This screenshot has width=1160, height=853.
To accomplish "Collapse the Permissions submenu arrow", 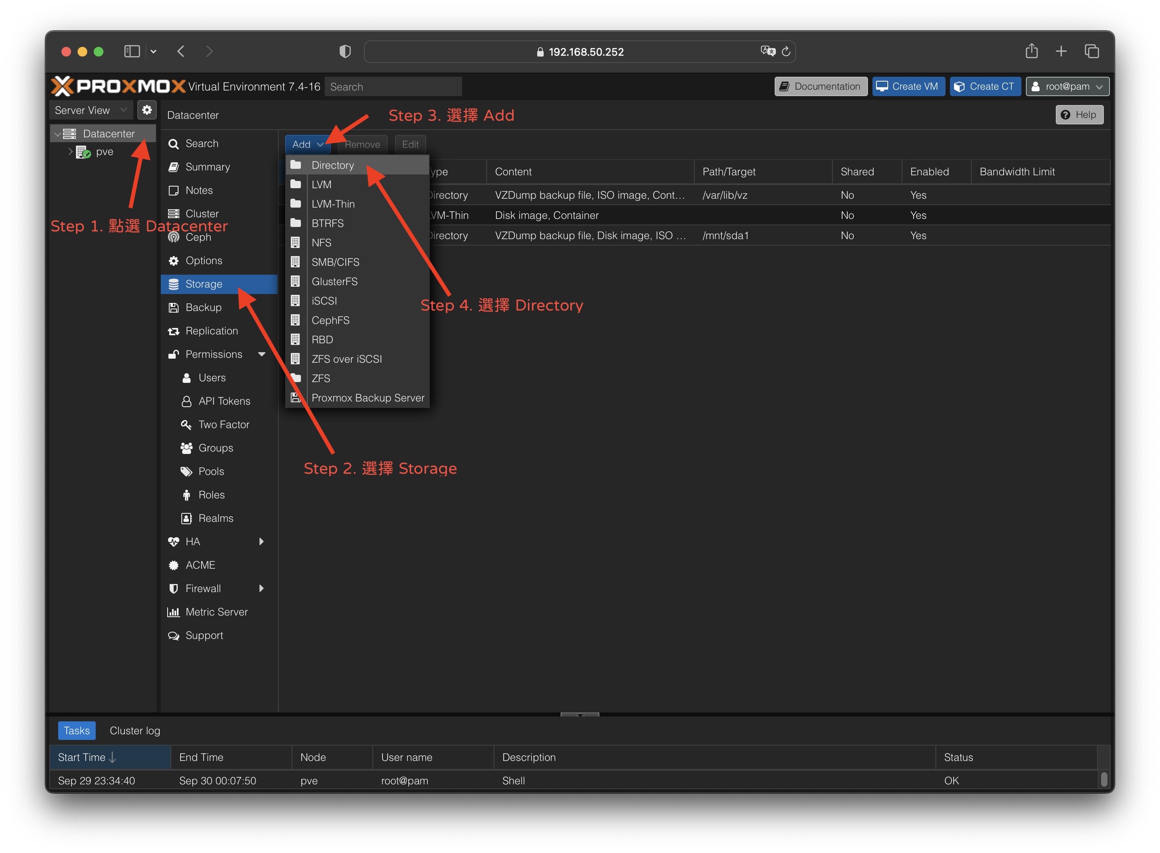I will (x=261, y=354).
